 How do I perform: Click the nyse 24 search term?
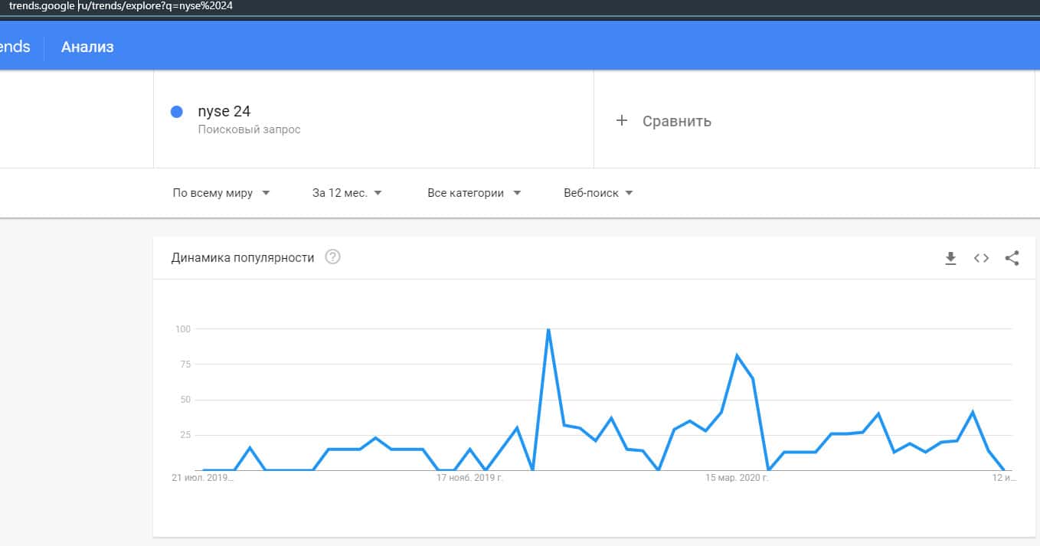(224, 112)
